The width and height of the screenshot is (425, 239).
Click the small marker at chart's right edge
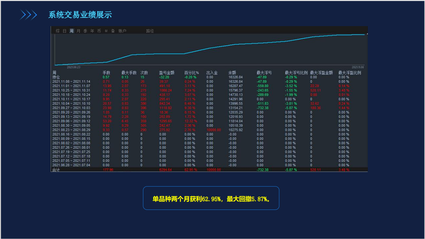tap(367, 34)
